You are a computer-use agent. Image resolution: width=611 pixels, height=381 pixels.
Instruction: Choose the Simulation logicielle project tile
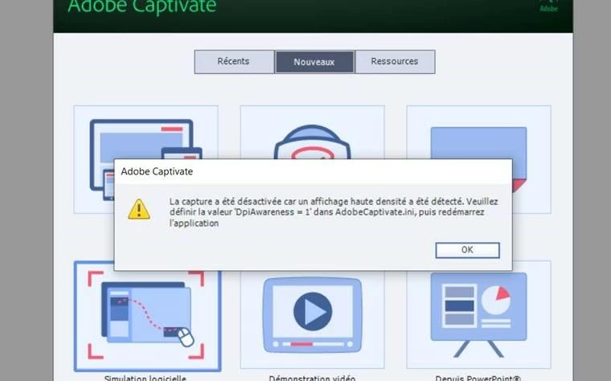[x=147, y=317]
